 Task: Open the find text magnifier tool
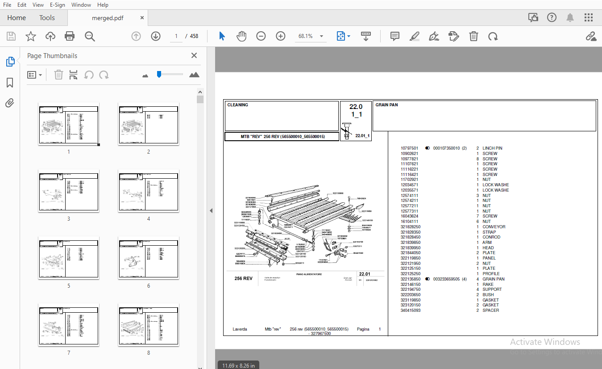point(90,36)
